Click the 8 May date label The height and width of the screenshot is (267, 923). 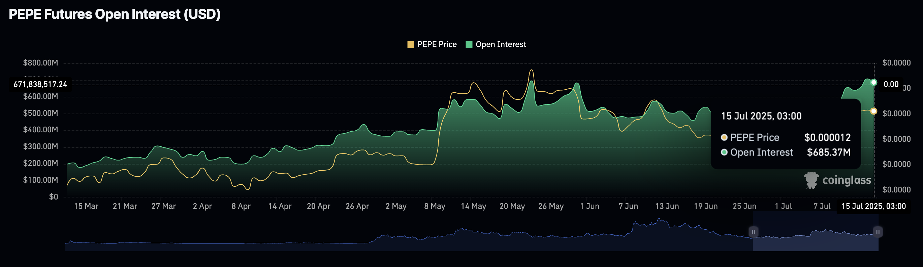435,206
